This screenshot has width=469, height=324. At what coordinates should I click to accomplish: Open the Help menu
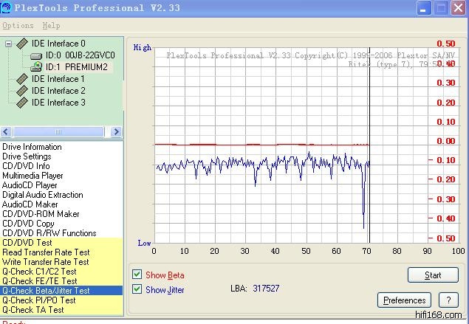(51, 25)
